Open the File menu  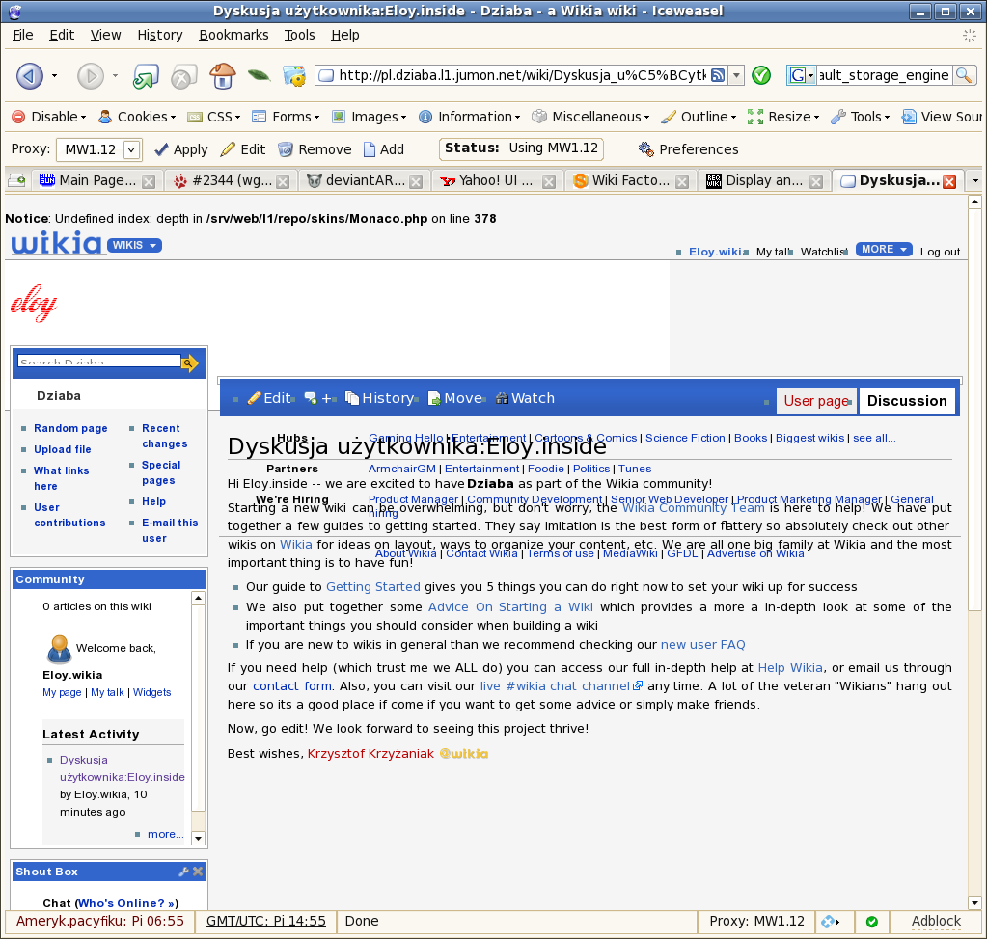tap(23, 35)
